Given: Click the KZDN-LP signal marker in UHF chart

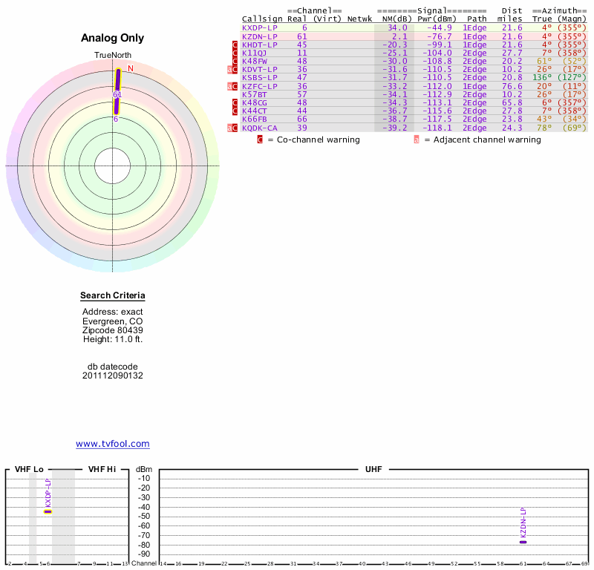Looking at the screenshot, I should [x=523, y=542].
